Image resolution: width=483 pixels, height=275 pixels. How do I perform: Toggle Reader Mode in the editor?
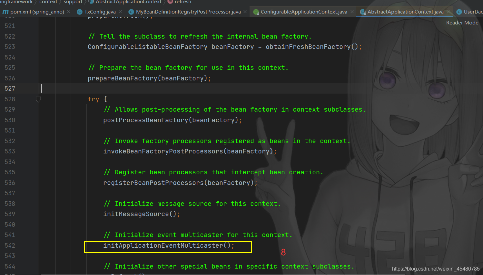(462, 23)
